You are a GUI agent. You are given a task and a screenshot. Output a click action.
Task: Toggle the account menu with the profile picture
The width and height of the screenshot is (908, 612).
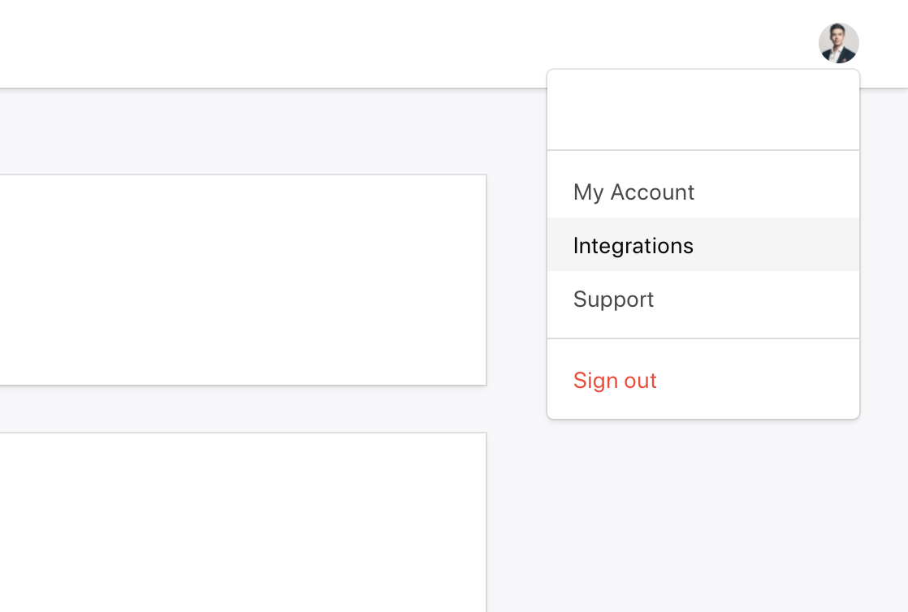838,44
